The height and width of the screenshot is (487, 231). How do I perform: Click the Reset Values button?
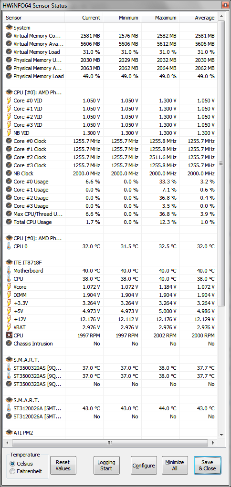click(63, 465)
